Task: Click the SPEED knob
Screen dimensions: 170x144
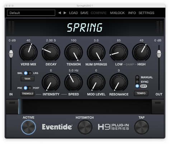Action: [74, 82]
